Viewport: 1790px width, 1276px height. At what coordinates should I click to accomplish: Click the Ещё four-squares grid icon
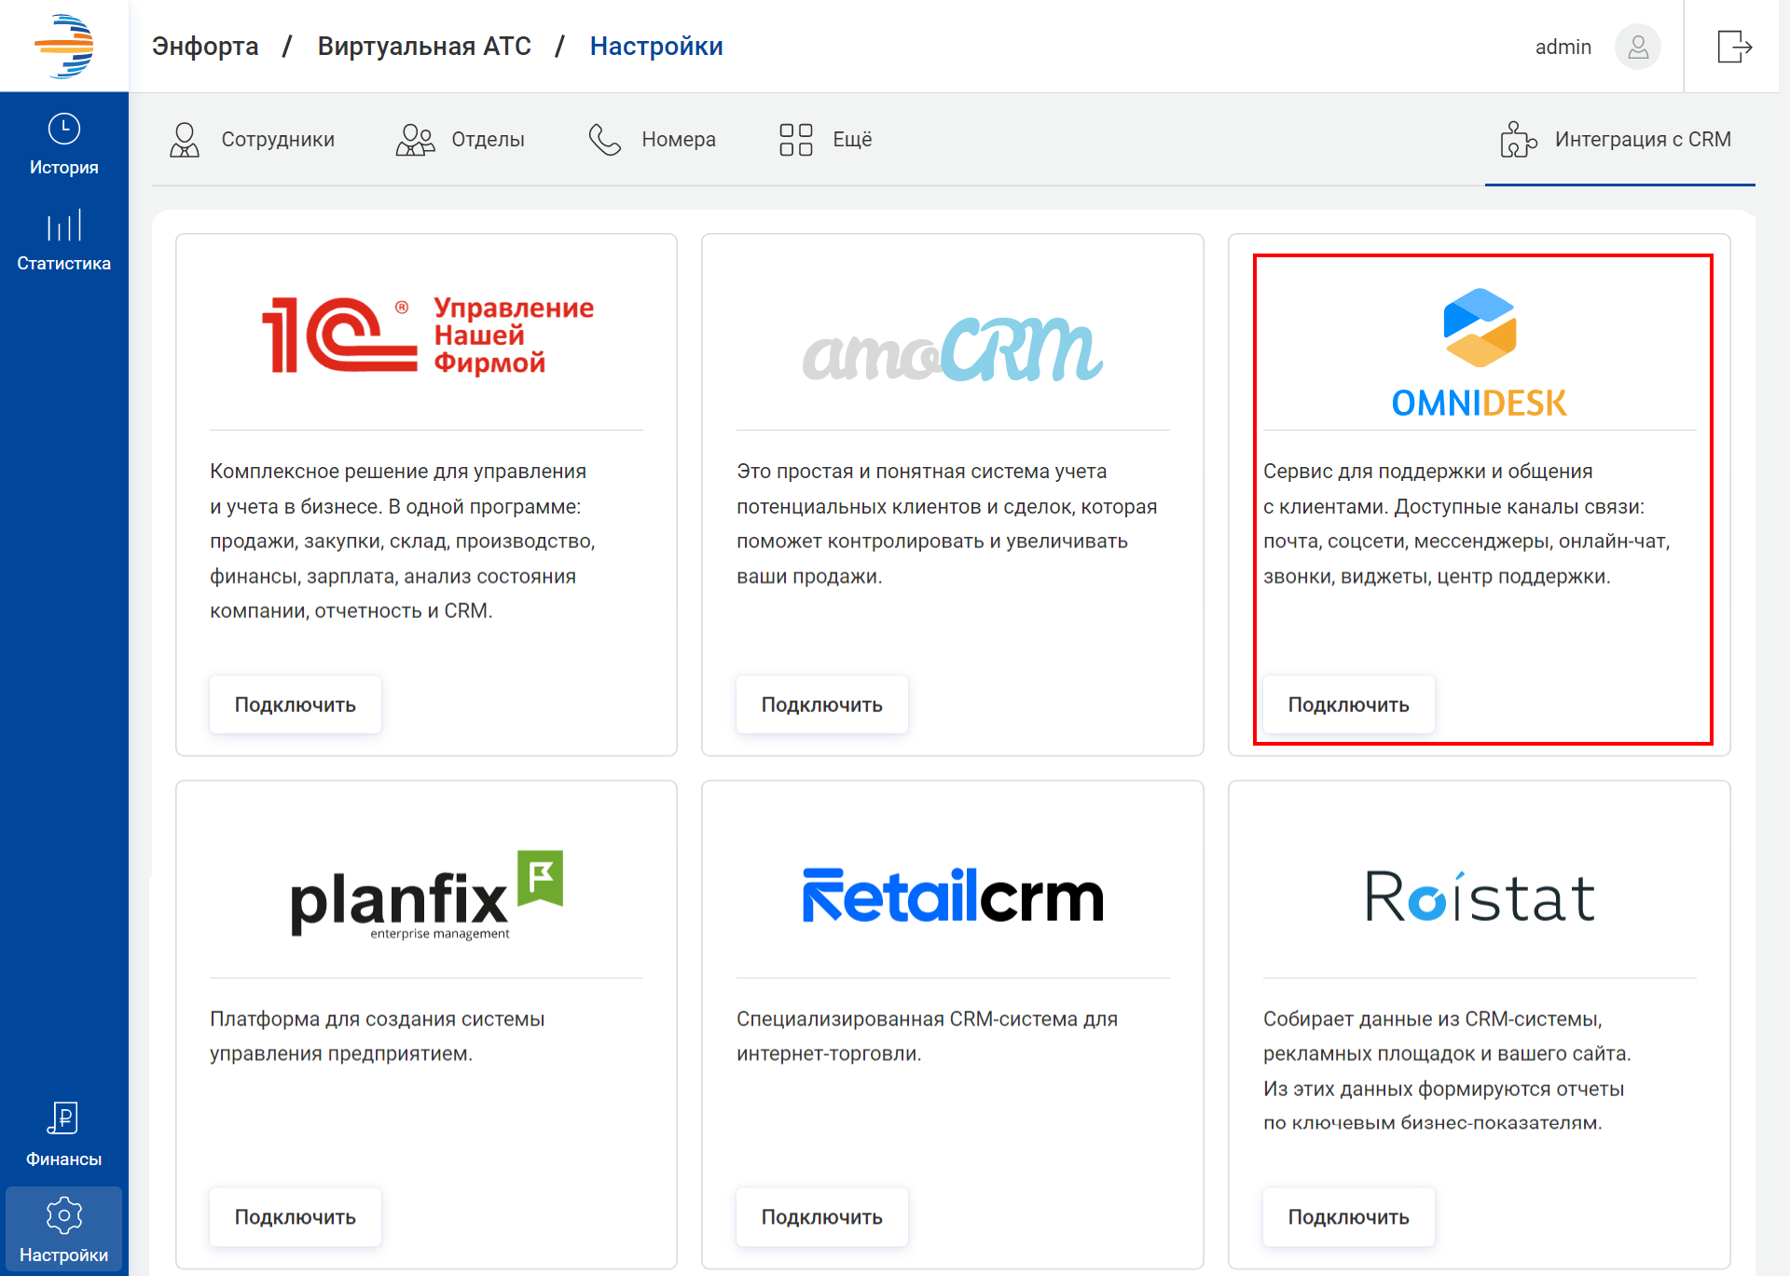[796, 140]
